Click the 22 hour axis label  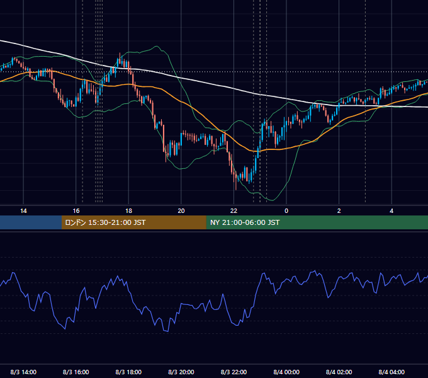click(x=234, y=211)
